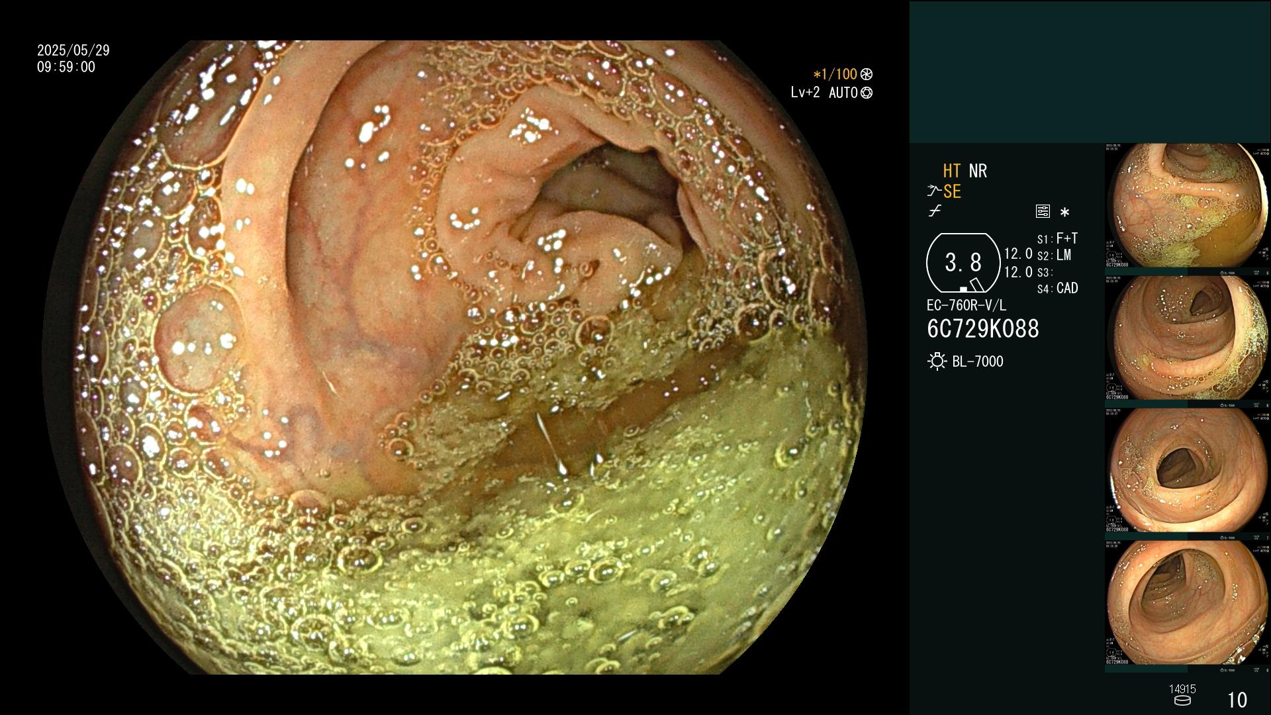Click the time 09:59:00

[x=66, y=67]
